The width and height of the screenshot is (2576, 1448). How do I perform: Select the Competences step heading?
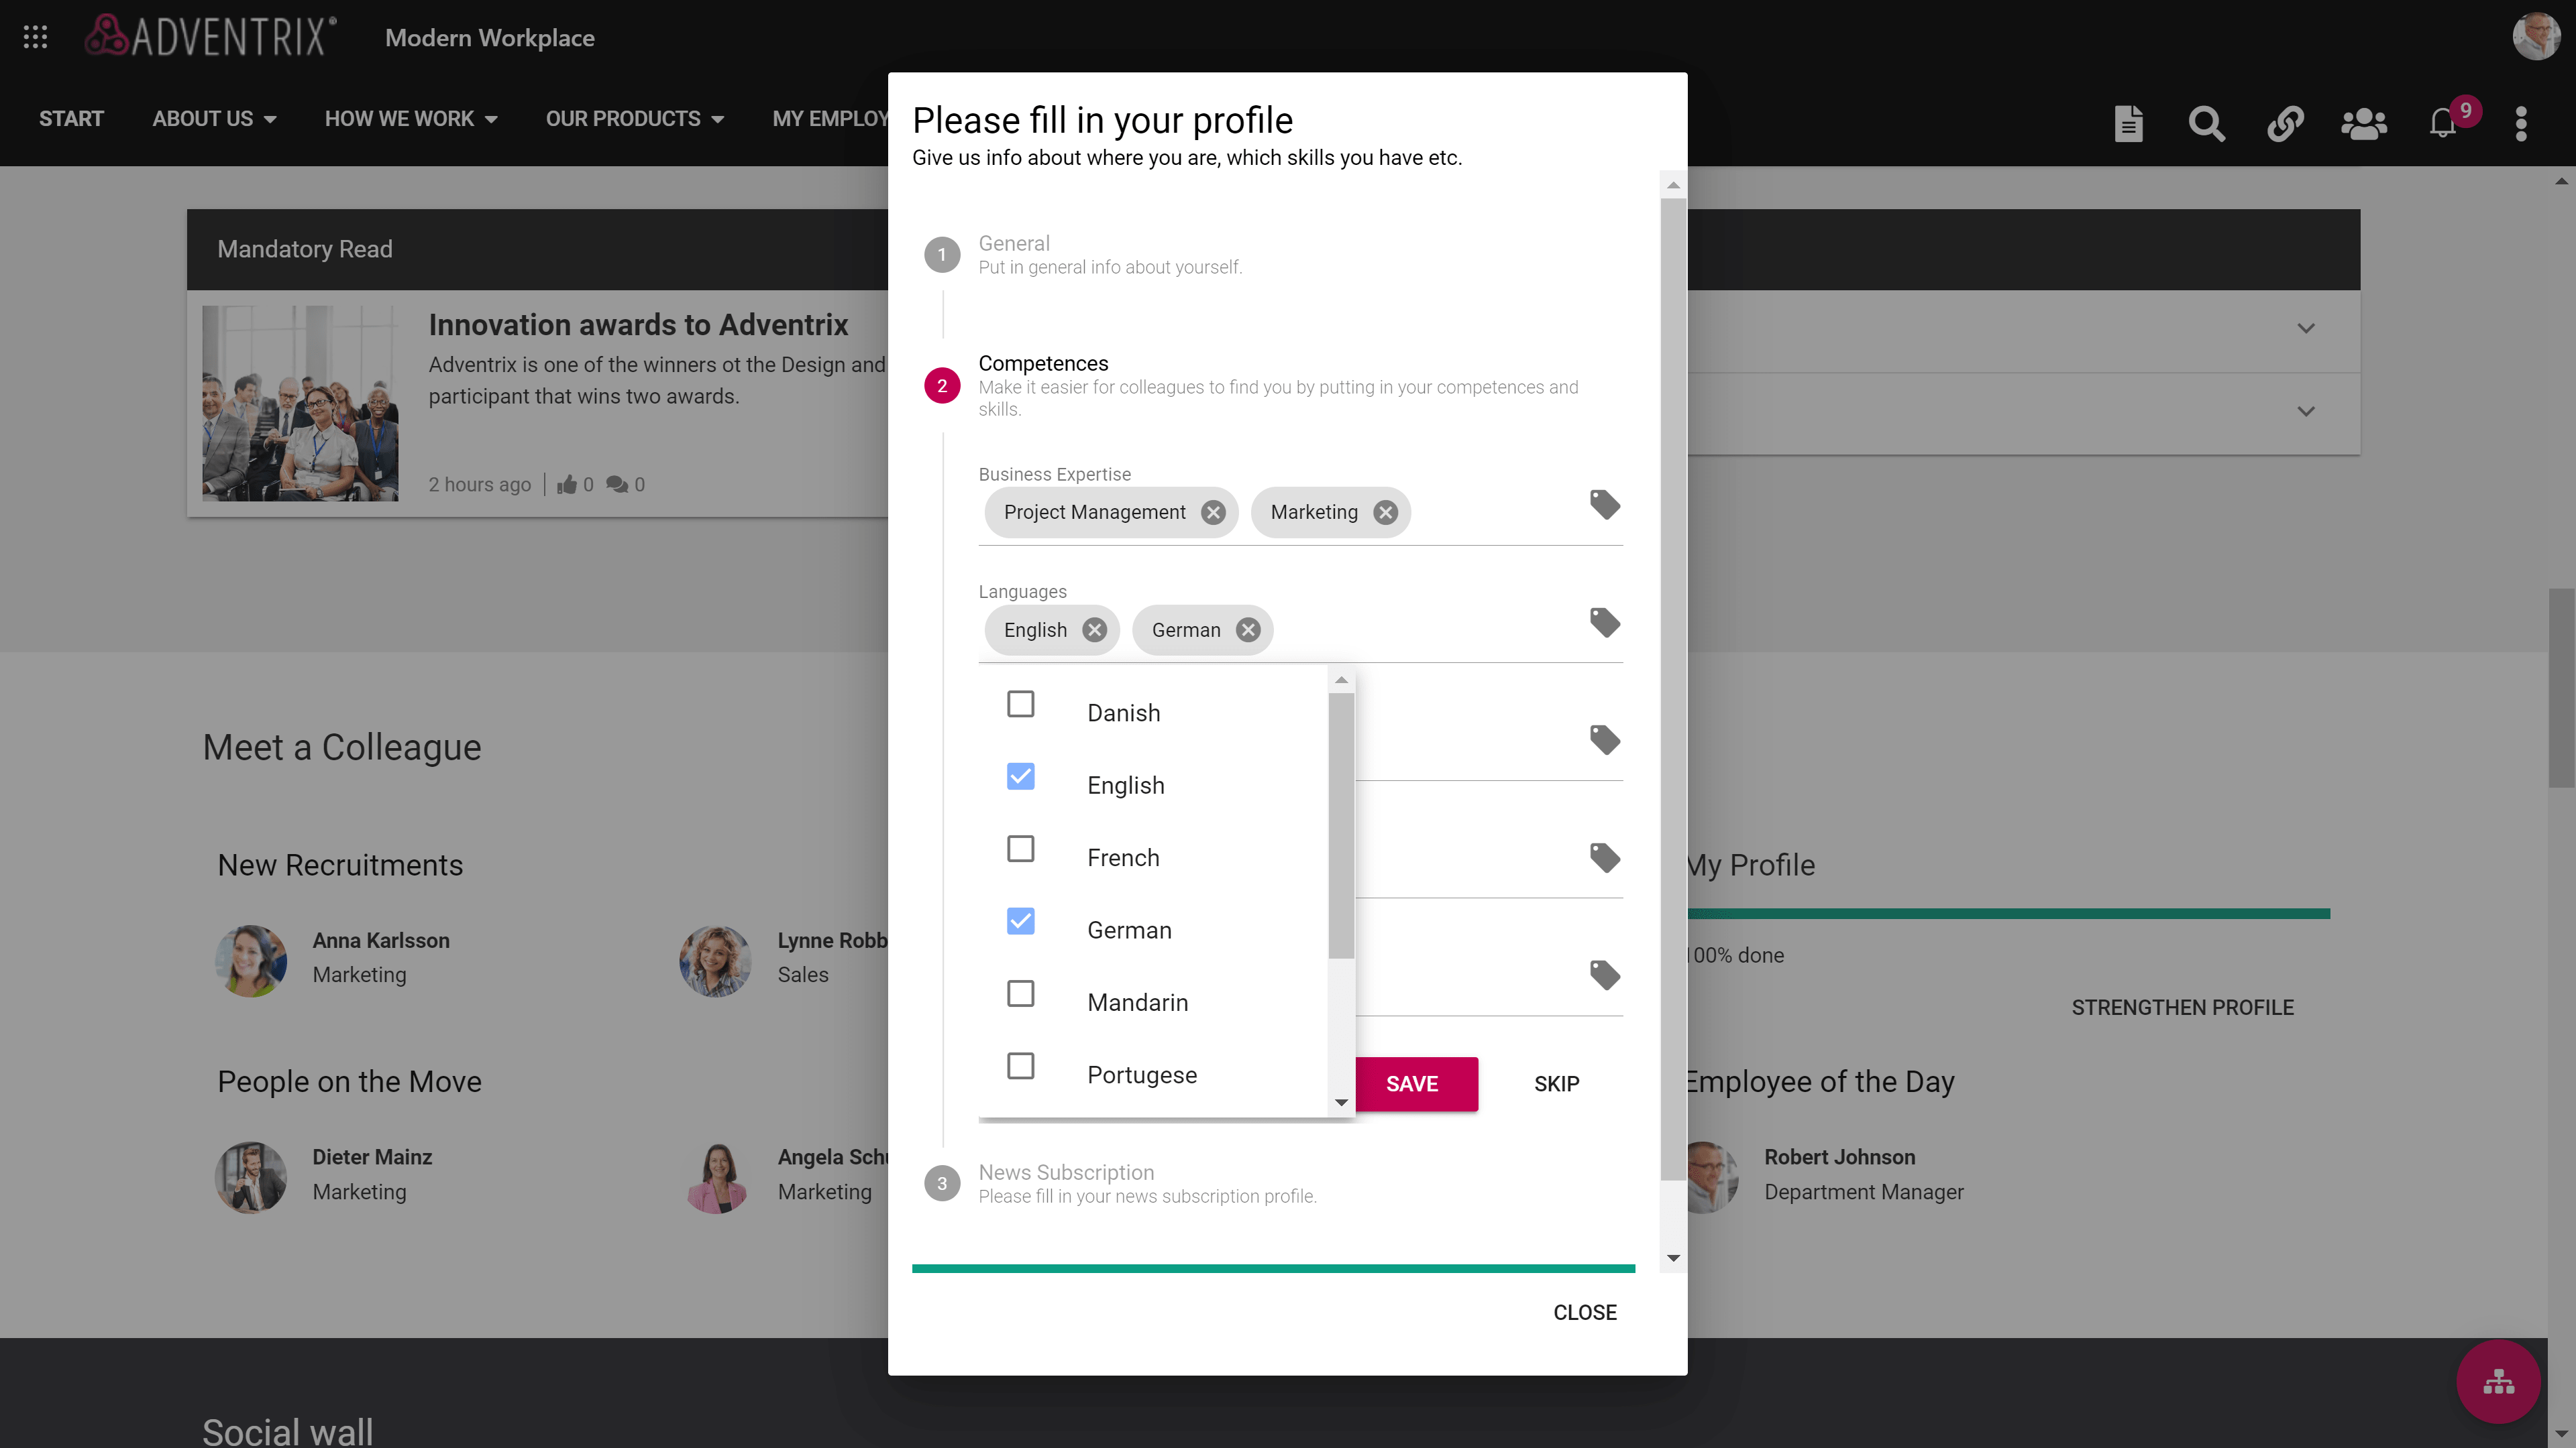point(1043,363)
